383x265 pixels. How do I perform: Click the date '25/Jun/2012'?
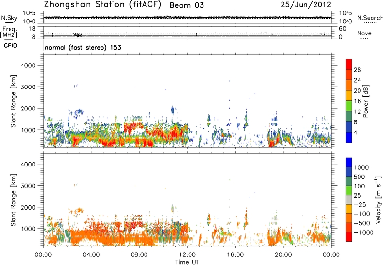coord(306,5)
